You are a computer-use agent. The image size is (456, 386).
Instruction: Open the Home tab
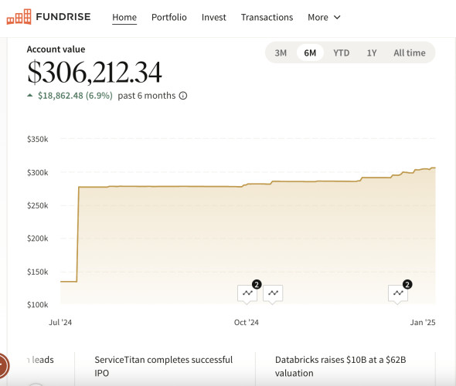point(124,18)
